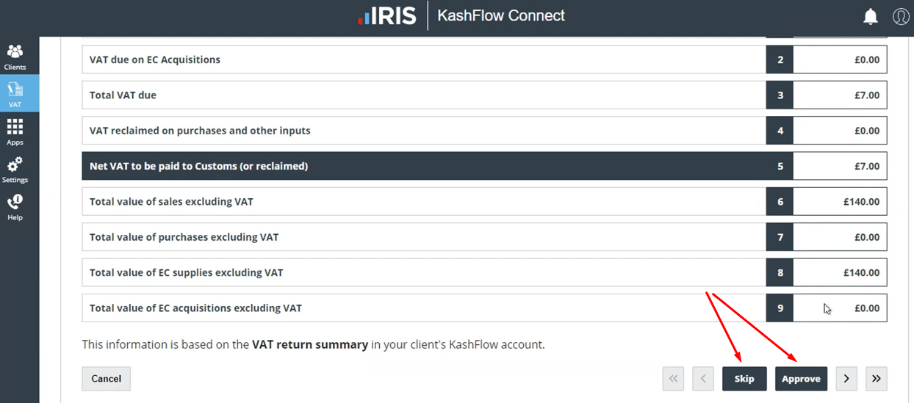
Task: Jump to the last VAT return
Action: 876,379
